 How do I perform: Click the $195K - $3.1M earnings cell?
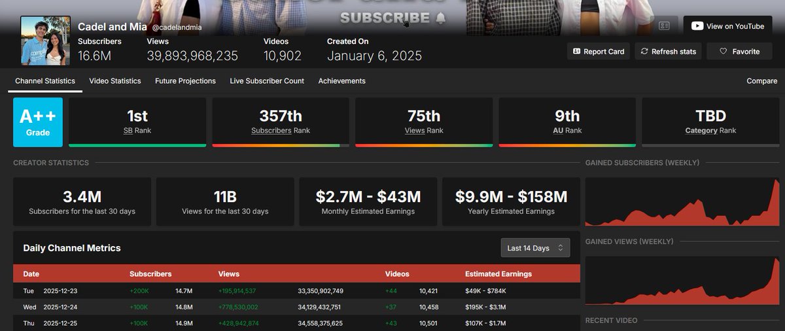[487, 307]
